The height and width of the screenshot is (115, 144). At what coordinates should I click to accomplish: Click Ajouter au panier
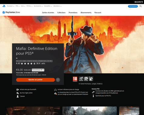coord(35,80)
